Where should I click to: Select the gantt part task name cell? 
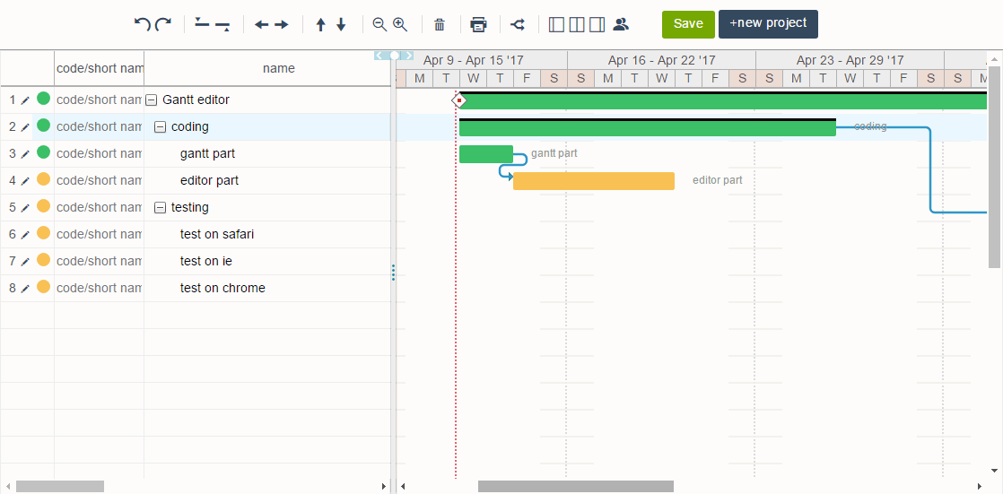(x=267, y=154)
